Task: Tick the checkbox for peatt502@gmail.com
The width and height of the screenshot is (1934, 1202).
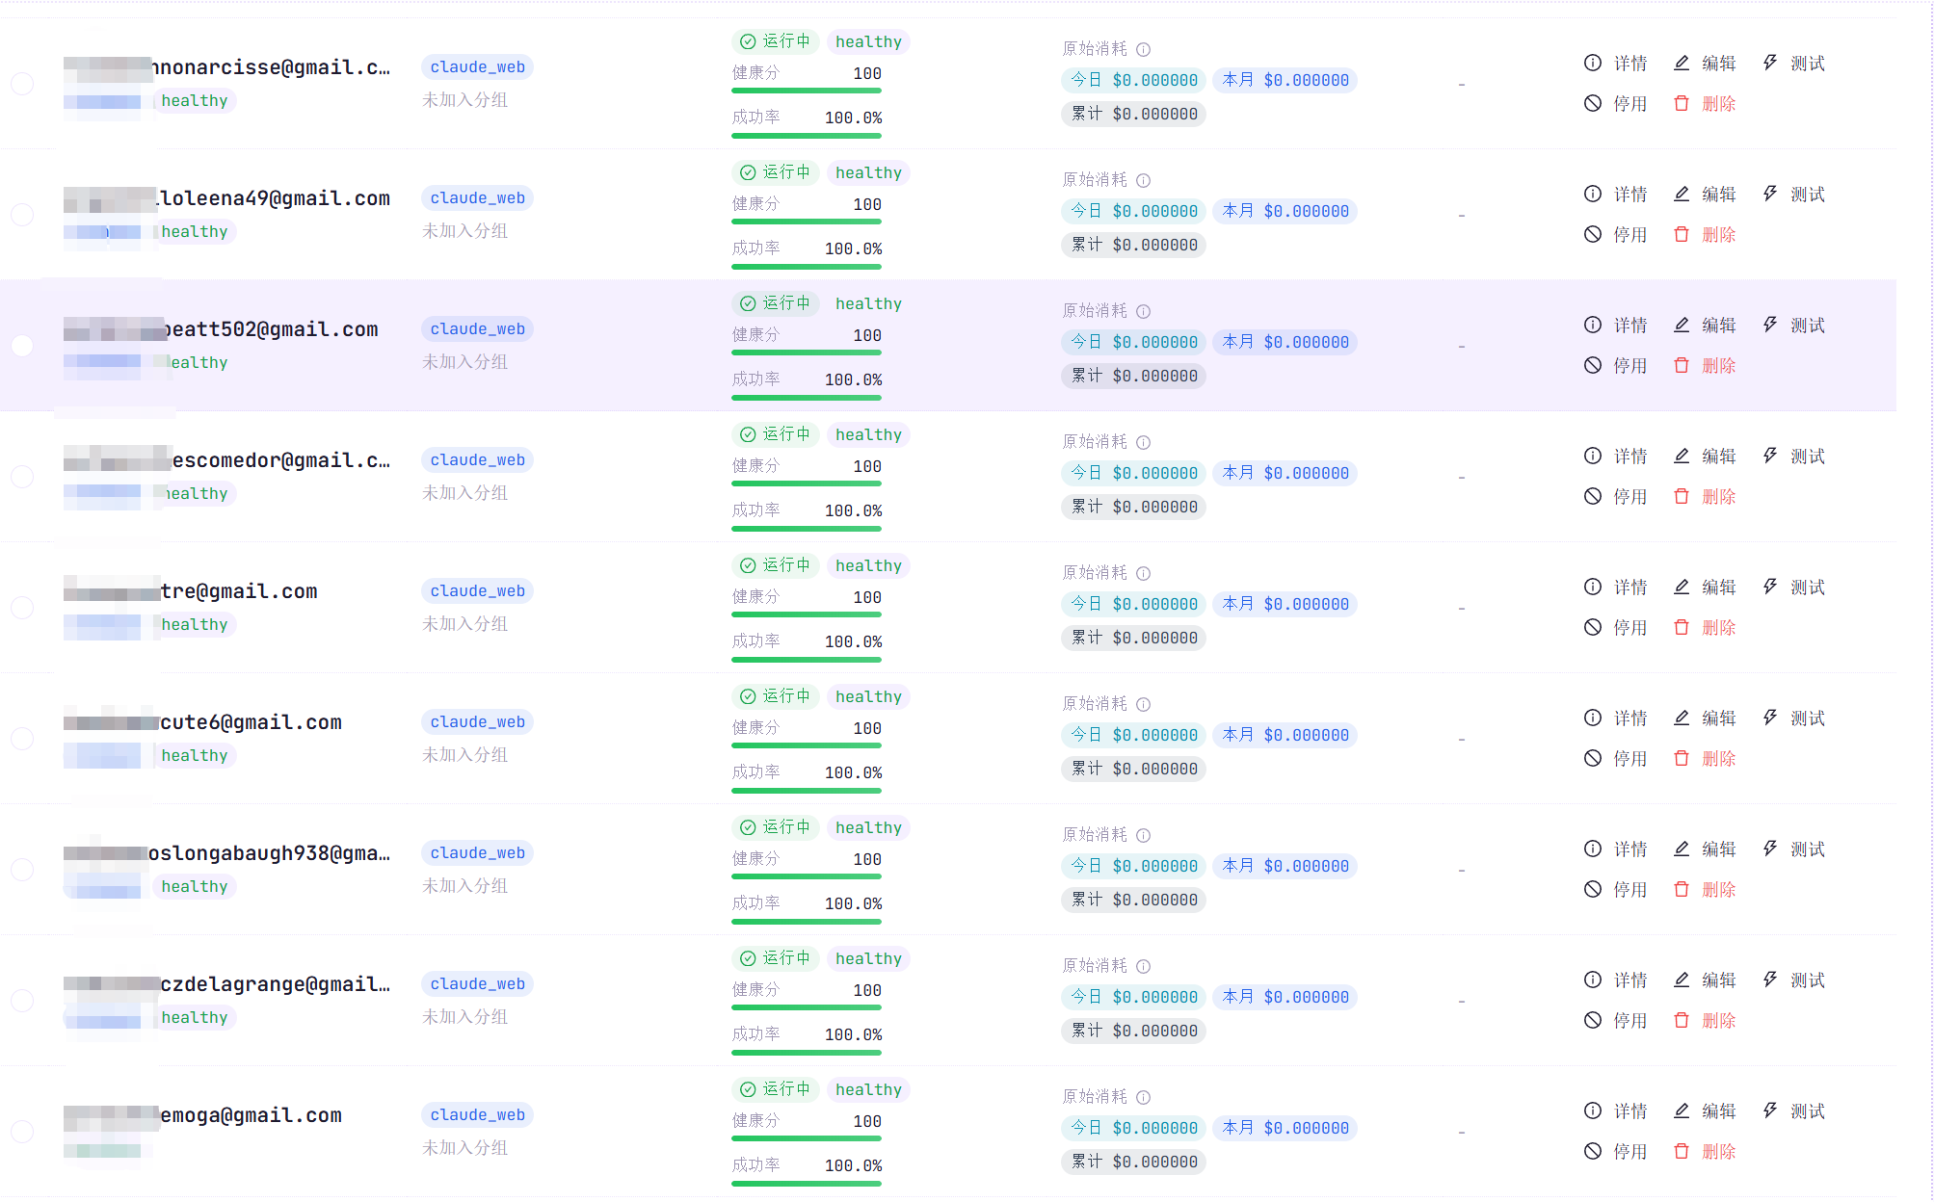Action: [22, 346]
